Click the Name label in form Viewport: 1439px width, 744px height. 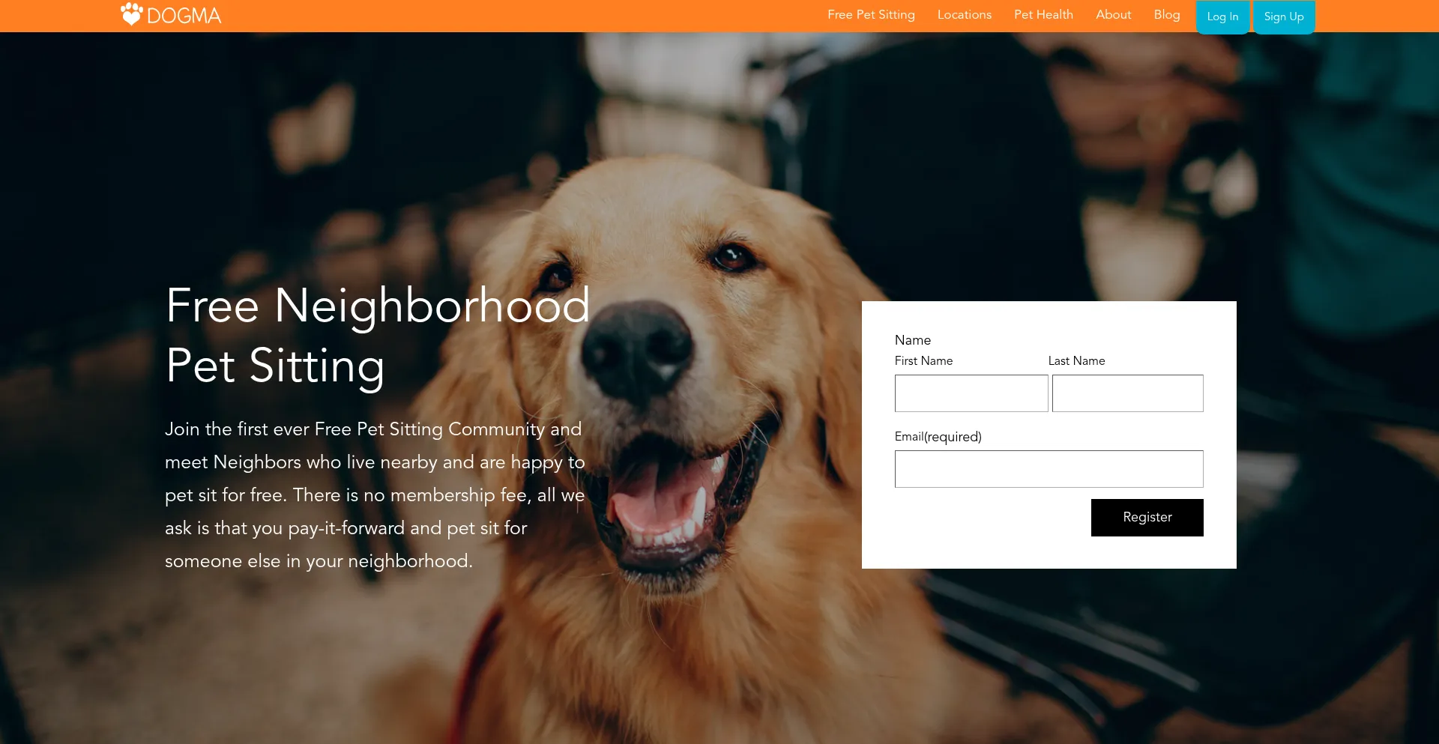click(912, 340)
